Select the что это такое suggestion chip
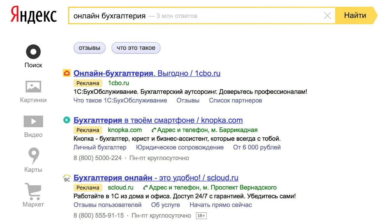 click(x=136, y=48)
